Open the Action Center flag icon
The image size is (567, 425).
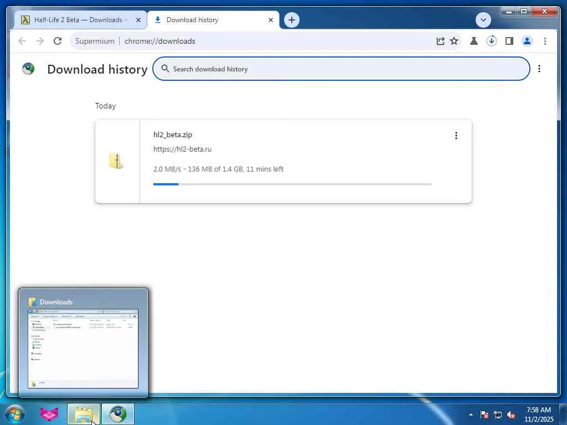(x=484, y=414)
